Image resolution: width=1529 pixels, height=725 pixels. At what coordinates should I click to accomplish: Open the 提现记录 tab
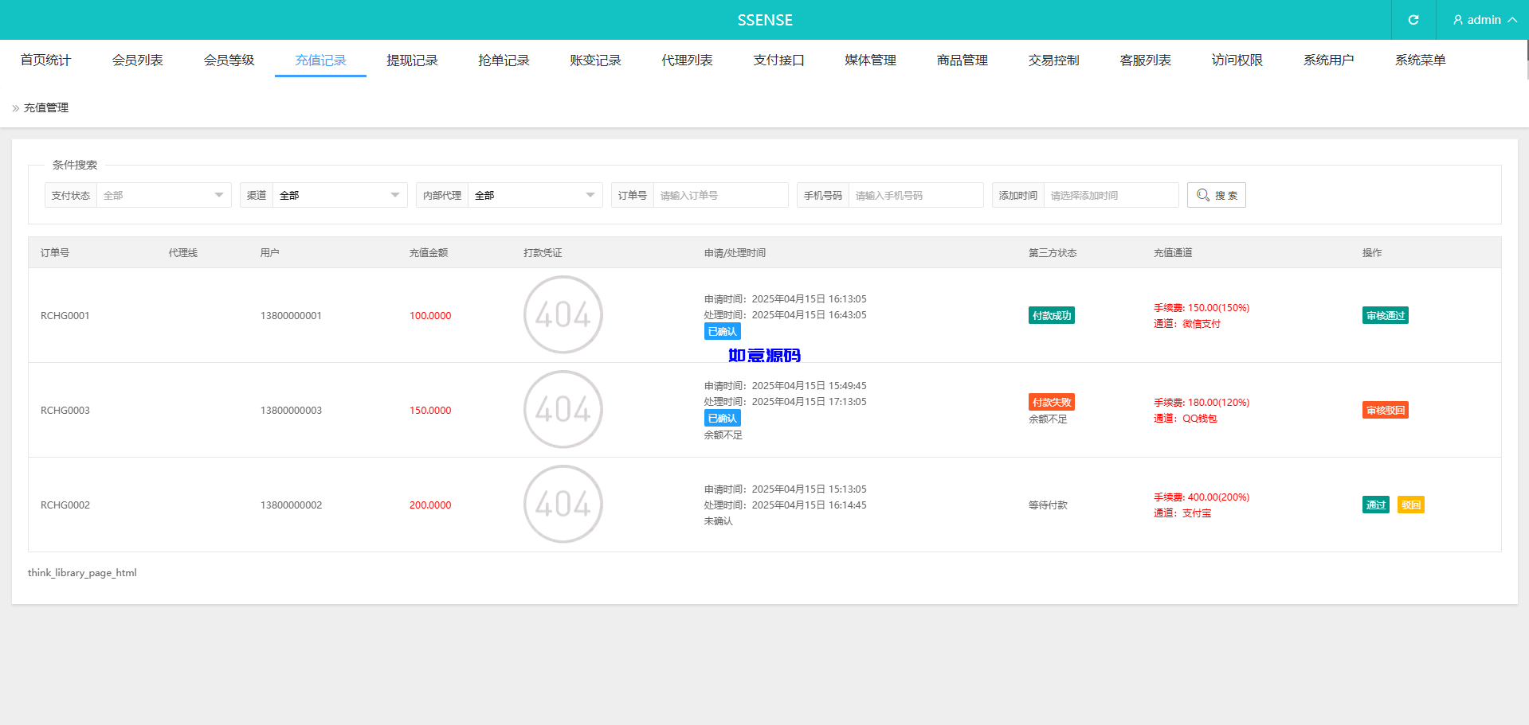[x=412, y=60]
